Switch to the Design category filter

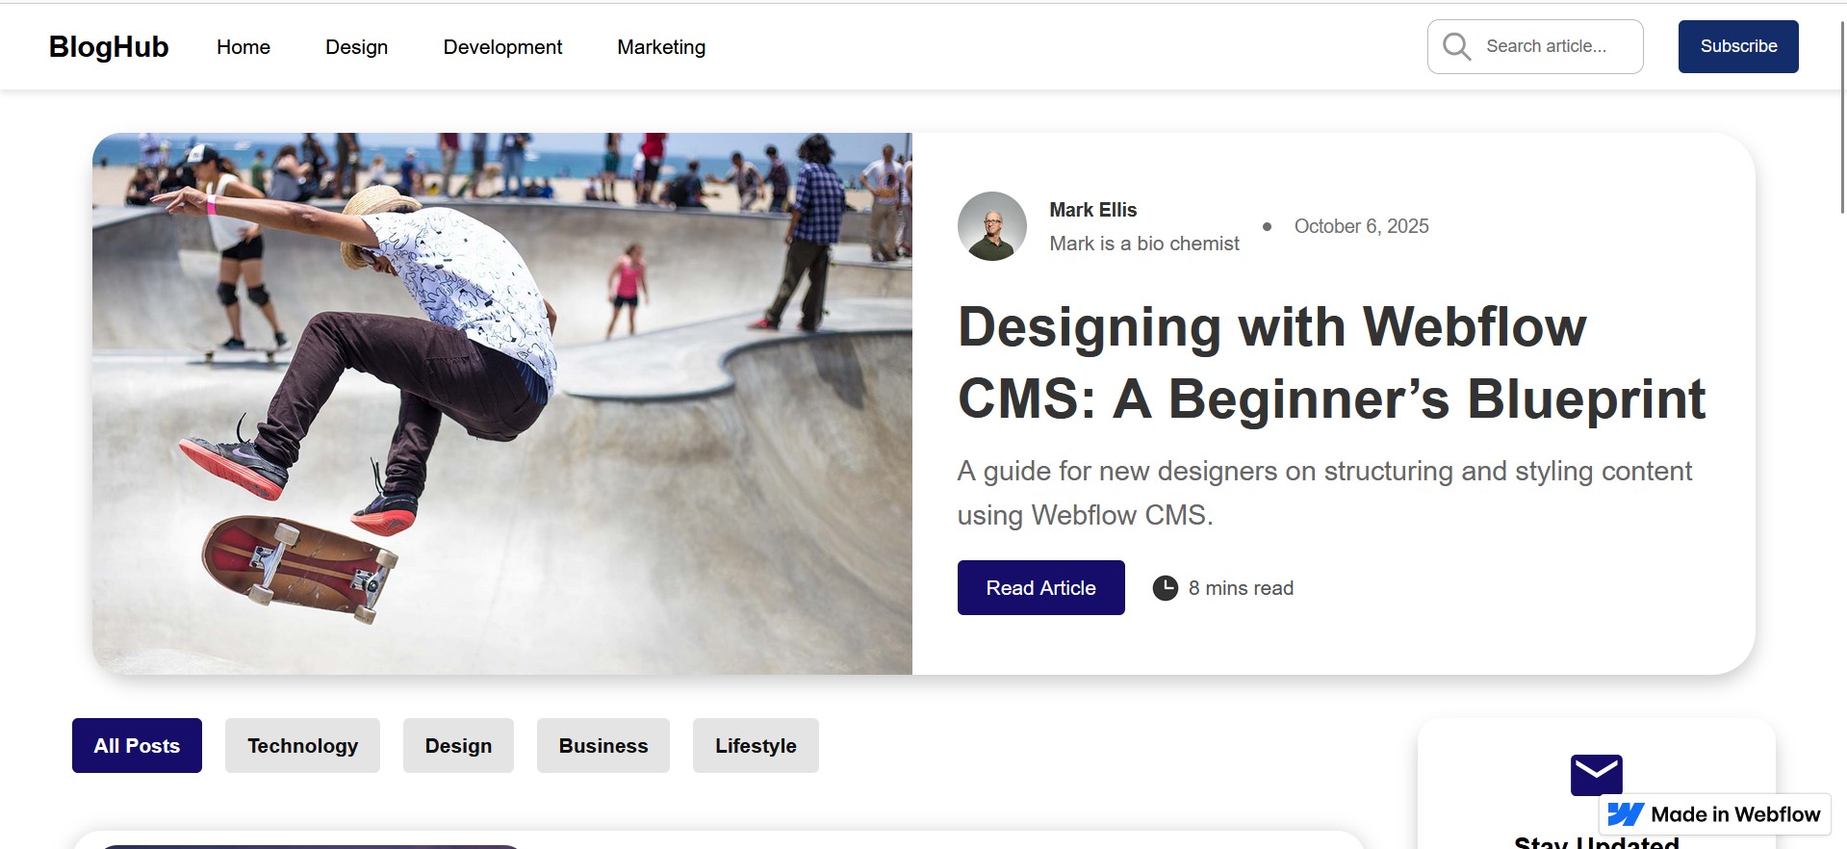tap(458, 746)
